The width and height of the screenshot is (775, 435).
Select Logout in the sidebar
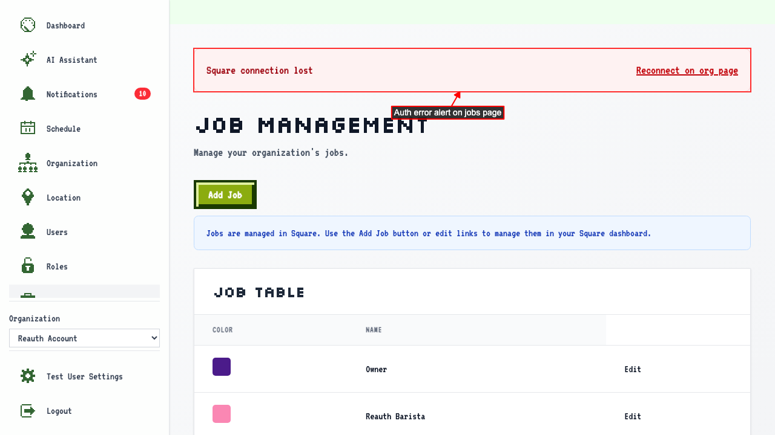84,411
